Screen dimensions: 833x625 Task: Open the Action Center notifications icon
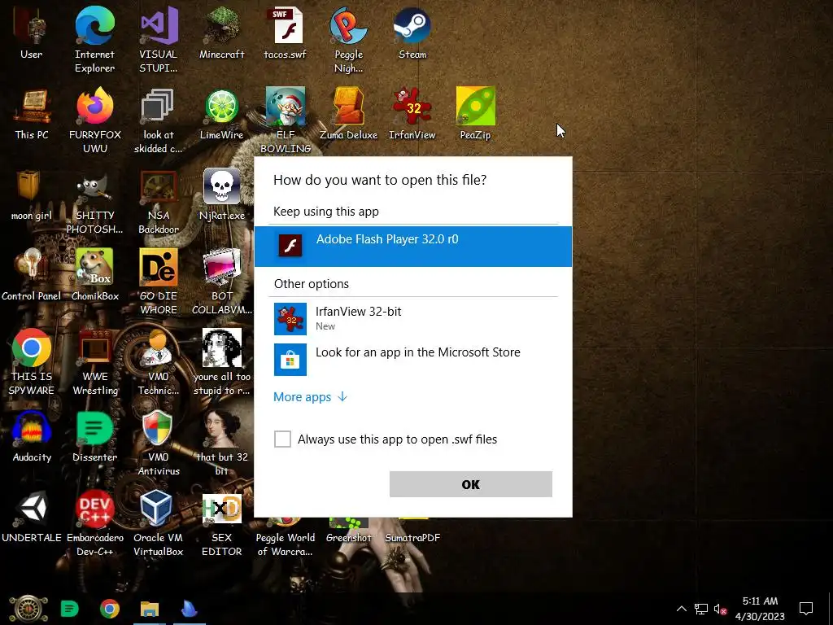pos(806,609)
